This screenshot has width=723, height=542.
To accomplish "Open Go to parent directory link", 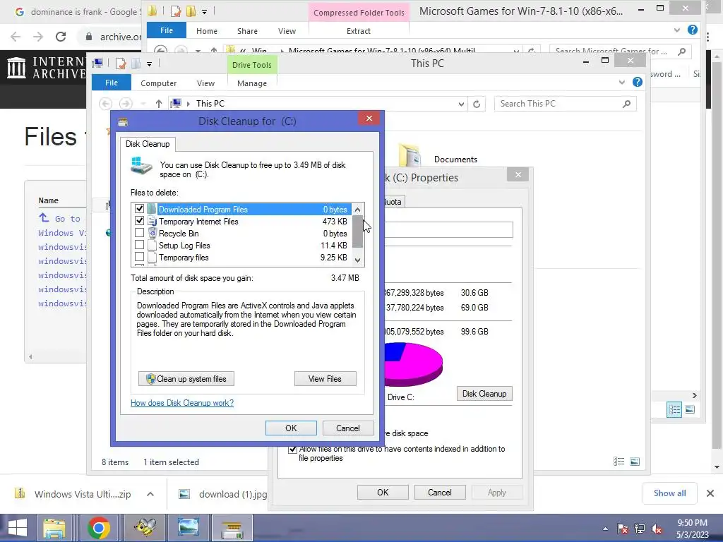I will coord(60,219).
